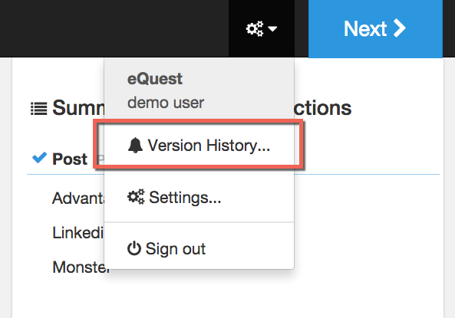Click the chevron arrow on Next
This screenshot has width=455, height=318.
pyautogui.click(x=400, y=28)
